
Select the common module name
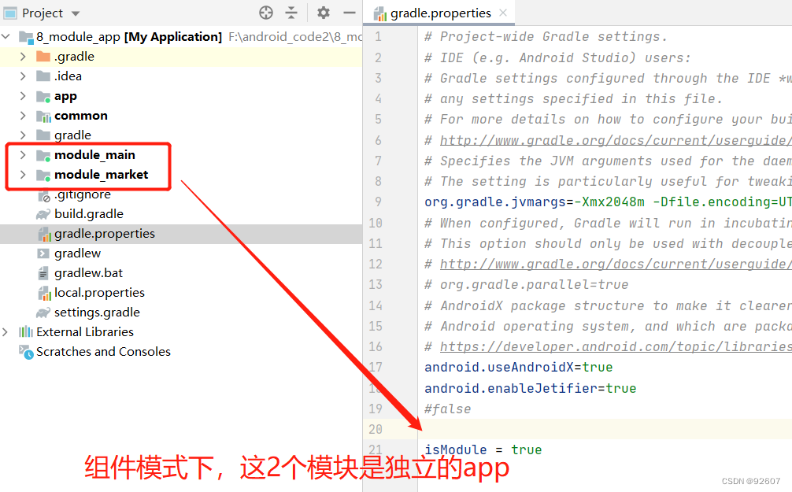[x=81, y=115]
